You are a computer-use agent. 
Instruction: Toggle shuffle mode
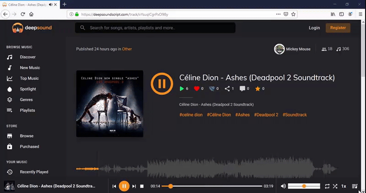point(335,186)
